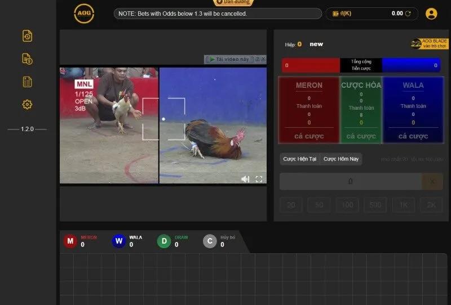Viewport: 451px width, 305px height.
Task: Enter fullscreen on the video stream
Action: click(x=259, y=179)
